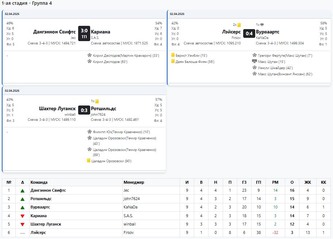
Task: Click yellow card icon beside Бернст Уэмбли (15')
Action: (x=173, y=55)
